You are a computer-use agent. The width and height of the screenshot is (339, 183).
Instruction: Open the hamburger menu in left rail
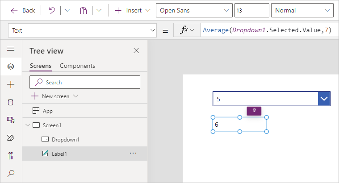[x=11, y=49]
